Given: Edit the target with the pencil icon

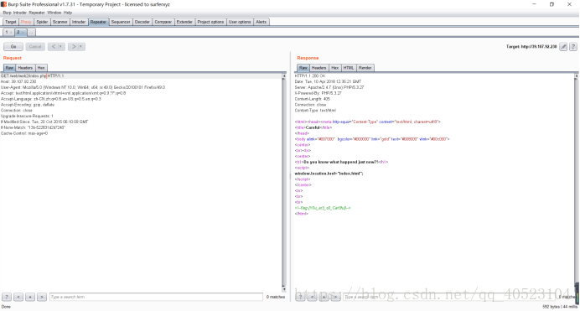Looking at the screenshot, I should coord(563,47).
